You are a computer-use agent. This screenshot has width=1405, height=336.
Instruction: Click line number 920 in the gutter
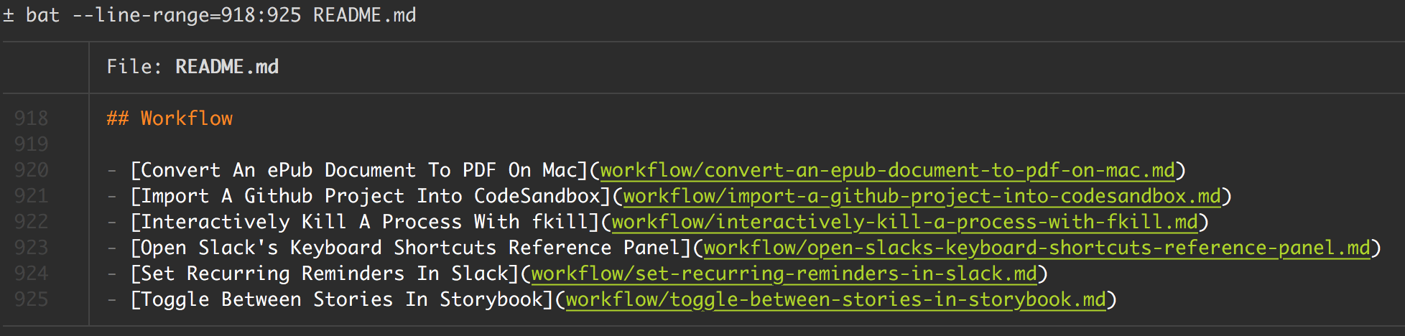(32, 170)
